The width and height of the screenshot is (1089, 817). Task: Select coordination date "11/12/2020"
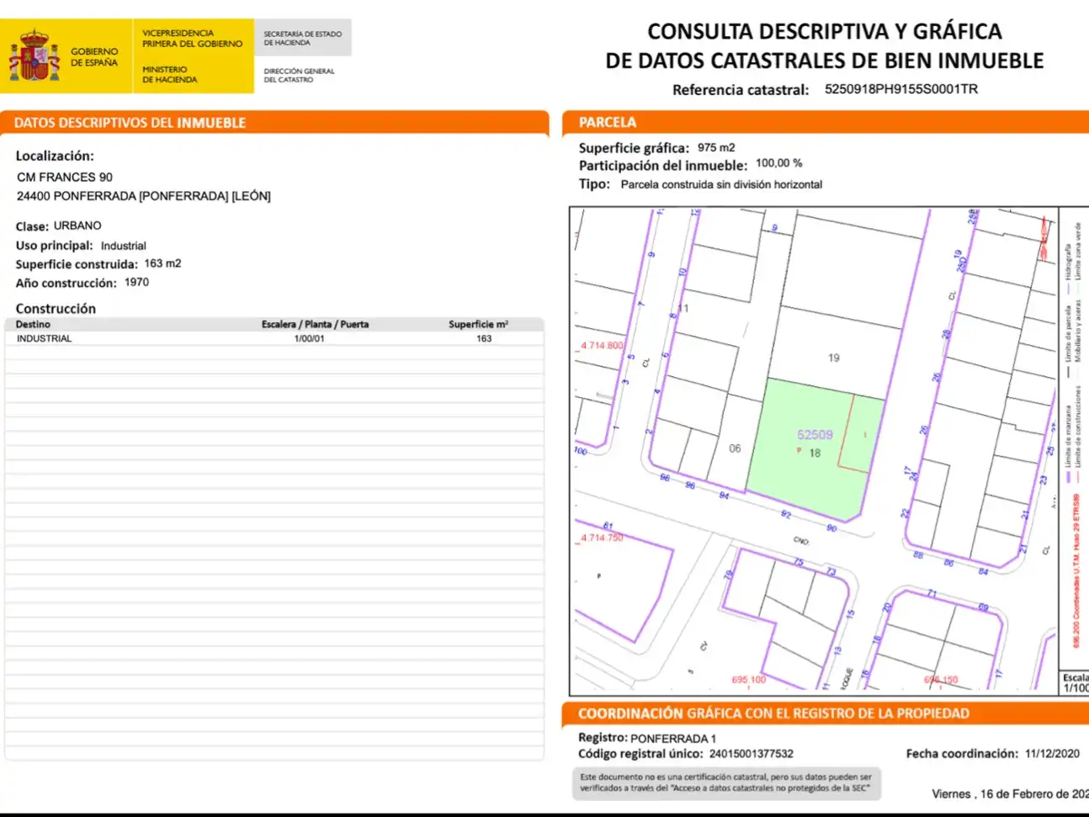1052,754
